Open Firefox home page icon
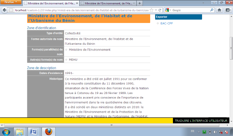 [x=219, y=10]
